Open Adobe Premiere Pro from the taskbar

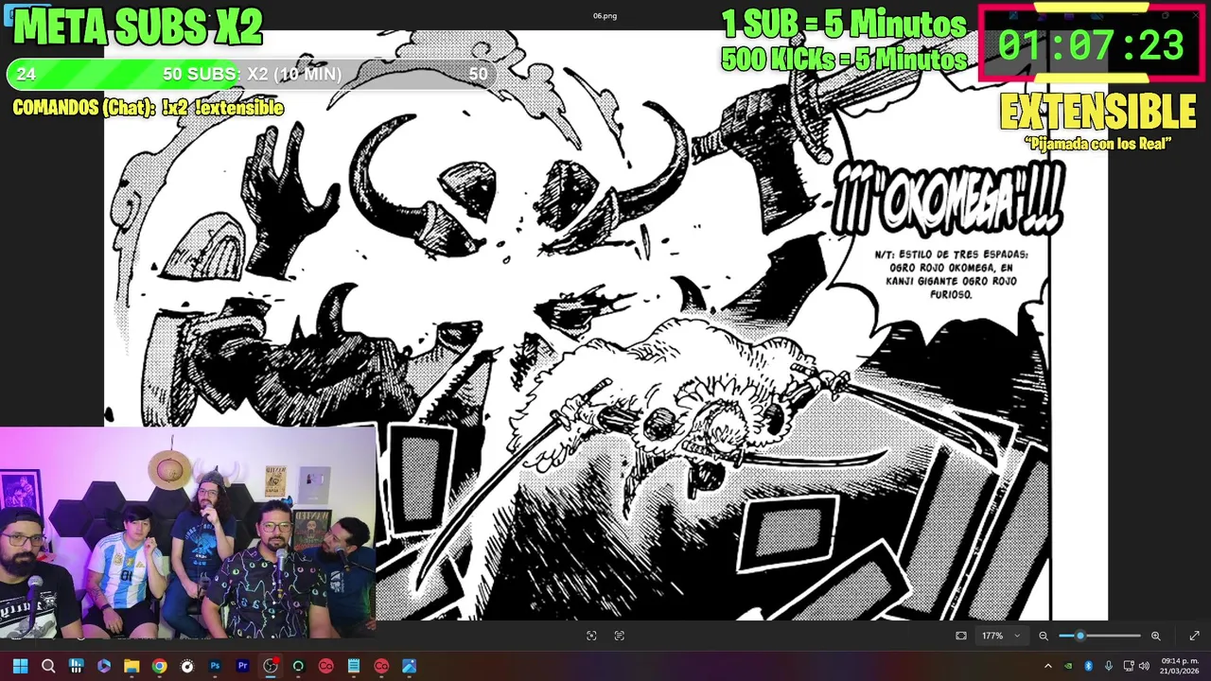click(242, 666)
